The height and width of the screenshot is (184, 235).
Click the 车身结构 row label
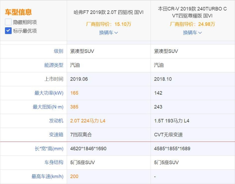point(54,162)
